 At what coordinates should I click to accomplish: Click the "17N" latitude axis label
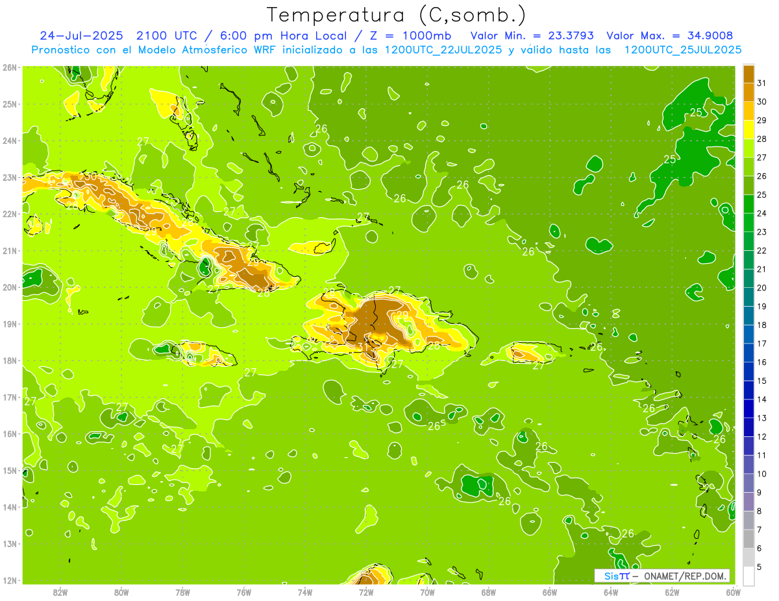tap(9, 397)
